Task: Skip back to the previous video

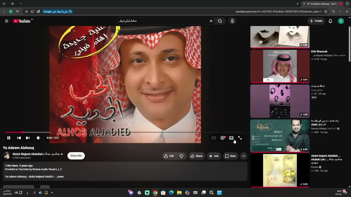Action: (19, 138)
